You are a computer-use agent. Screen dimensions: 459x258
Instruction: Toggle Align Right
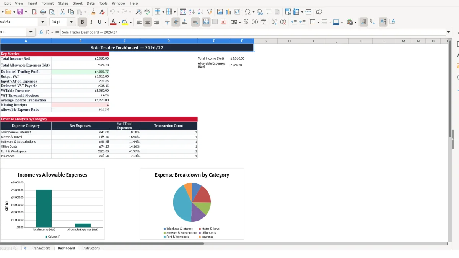click(156, 22)
